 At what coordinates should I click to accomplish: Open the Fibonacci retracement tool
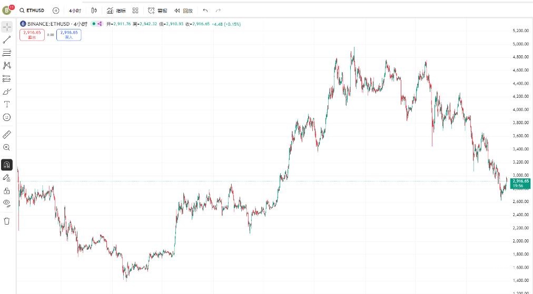7,53
